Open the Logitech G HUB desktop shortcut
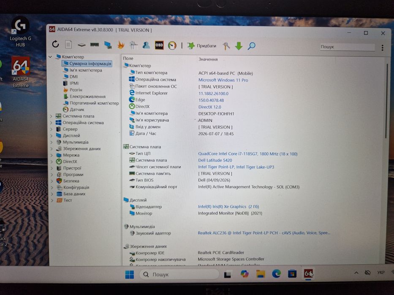This screenshot has width=394, height=295. coord(20,32)
